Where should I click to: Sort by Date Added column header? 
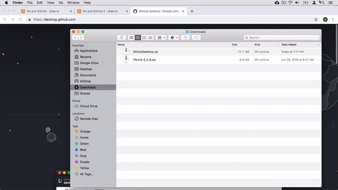tap(289, 44)
